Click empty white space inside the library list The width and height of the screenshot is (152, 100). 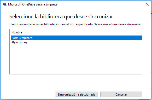point(76,59)
